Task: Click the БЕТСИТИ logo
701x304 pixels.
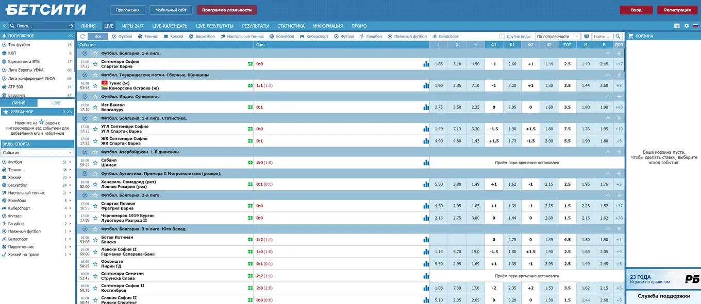Action: coord(45,9)
